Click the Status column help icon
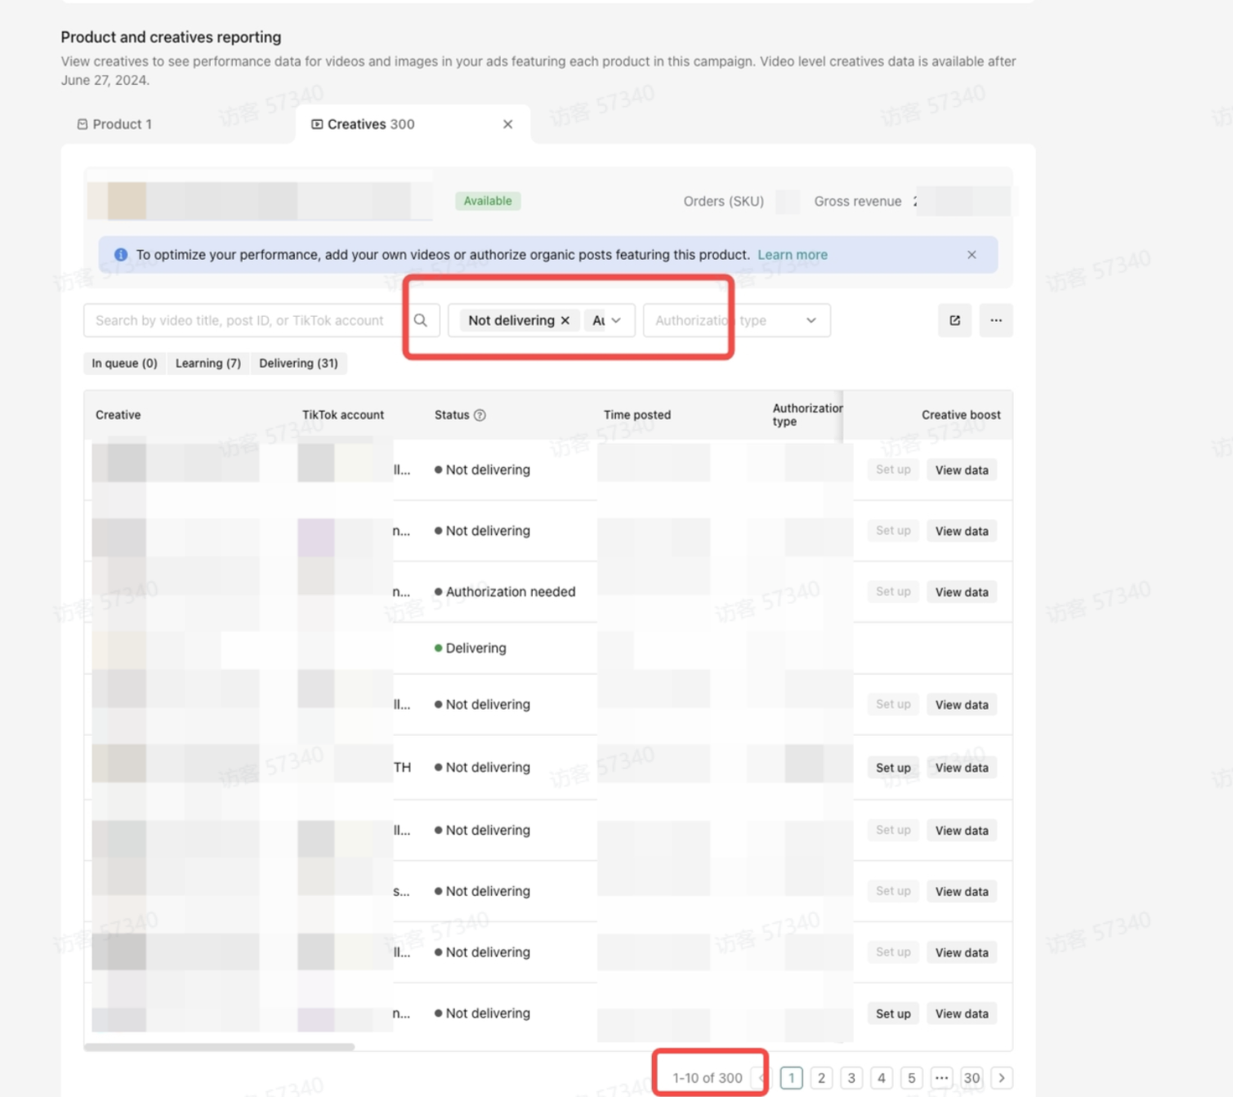1233x1097 pixels. click(480, 415)
